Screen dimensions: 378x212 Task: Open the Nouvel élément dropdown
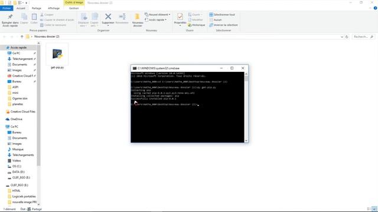(157, 15)
